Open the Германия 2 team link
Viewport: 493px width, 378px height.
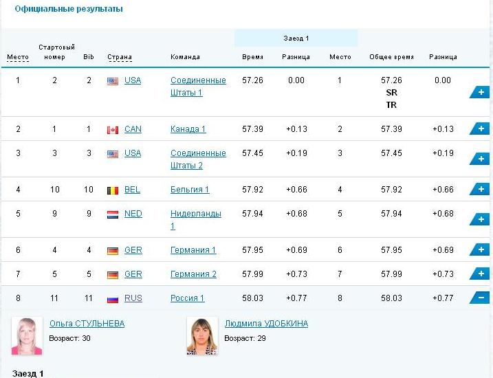point(193,274)
